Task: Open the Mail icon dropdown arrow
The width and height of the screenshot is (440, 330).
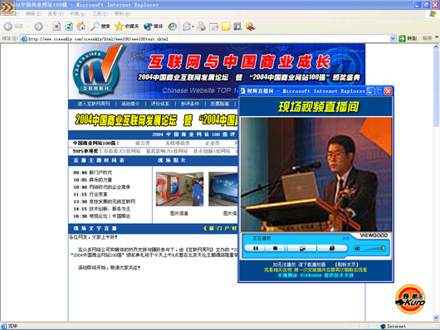Action: pos(193,27)
